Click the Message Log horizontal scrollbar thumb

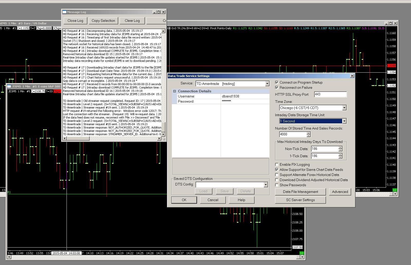tap(78, 139)
